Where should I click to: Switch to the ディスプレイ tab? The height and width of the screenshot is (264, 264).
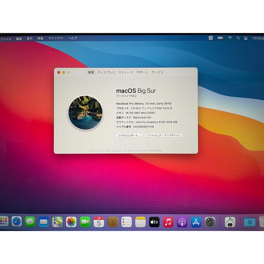[106, 73]
